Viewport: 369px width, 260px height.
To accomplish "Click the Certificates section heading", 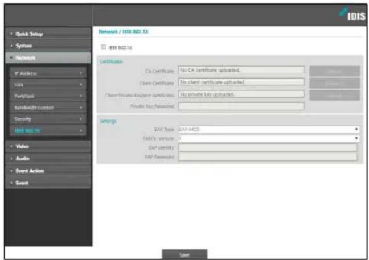I will point(111,61).
